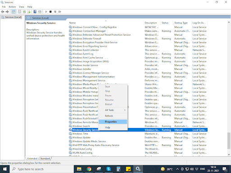Image resolution: width=231 pixels, height=173 pixels.
Task: Click the green Refresh toolbar icon
Action: pyautogui.click(x=24, y=12)
